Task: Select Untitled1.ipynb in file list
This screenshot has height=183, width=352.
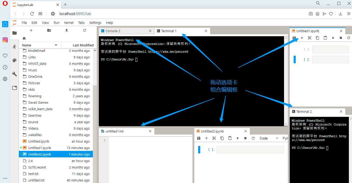Action: click(x=56, y=148)
